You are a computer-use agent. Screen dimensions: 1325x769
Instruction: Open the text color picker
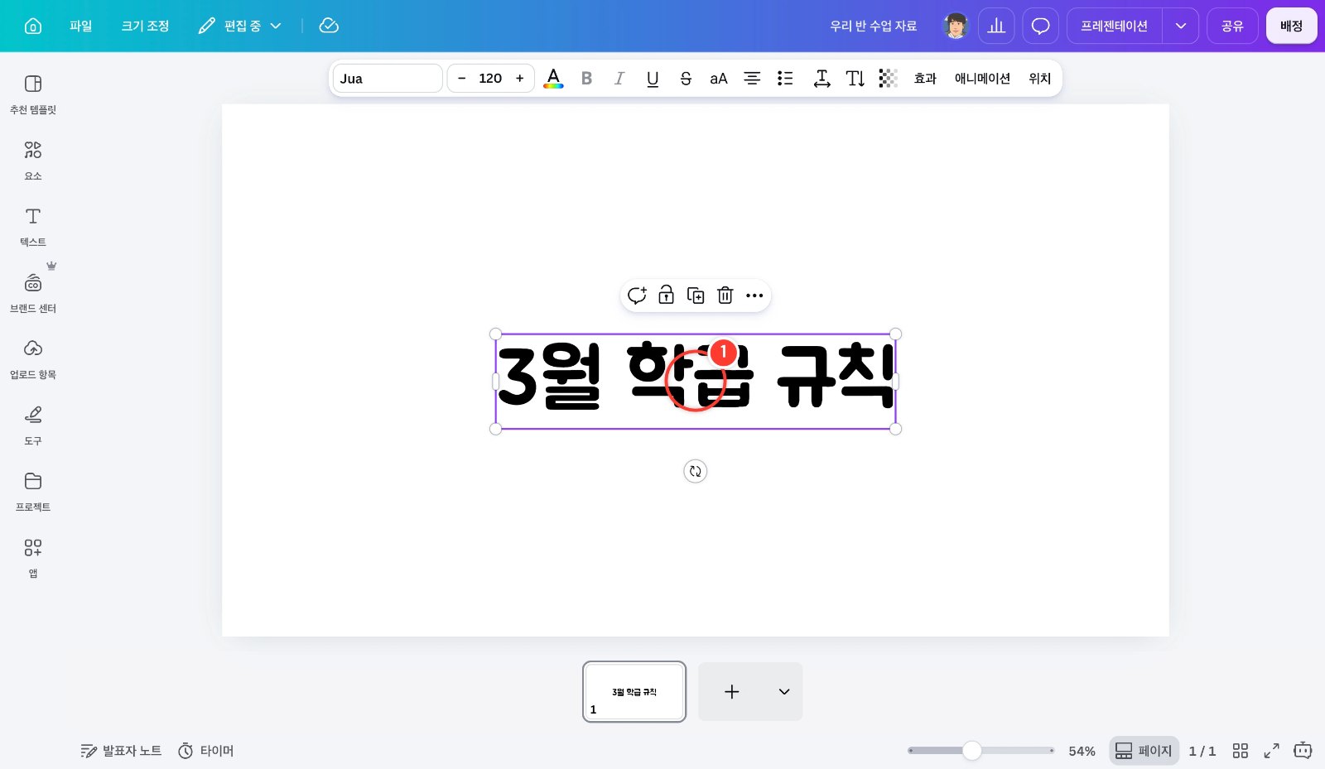(x=553, y=79)
